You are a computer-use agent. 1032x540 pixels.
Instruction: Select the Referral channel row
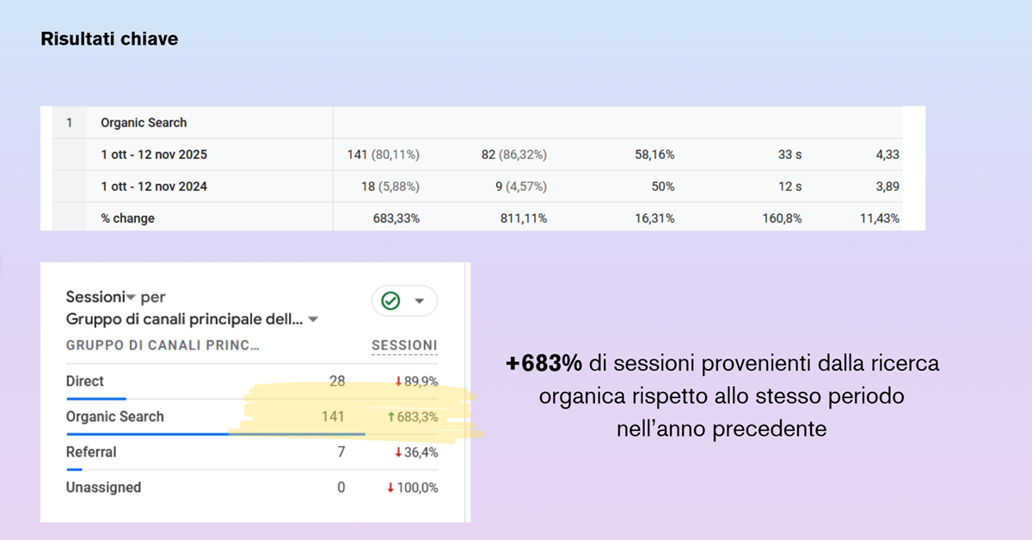[91, 451]
